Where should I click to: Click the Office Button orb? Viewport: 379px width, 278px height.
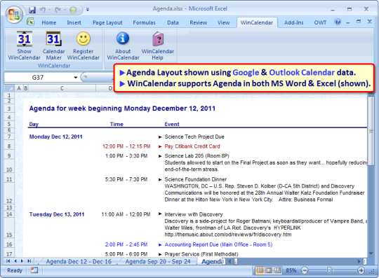[x=14, y=14]
